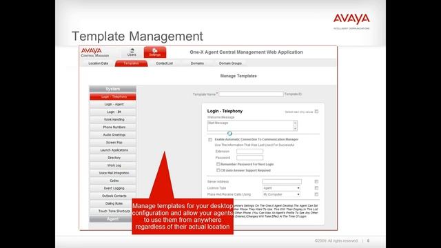
Task: Click the Welcome Message scroll up arrow
Action: (295, 123)
